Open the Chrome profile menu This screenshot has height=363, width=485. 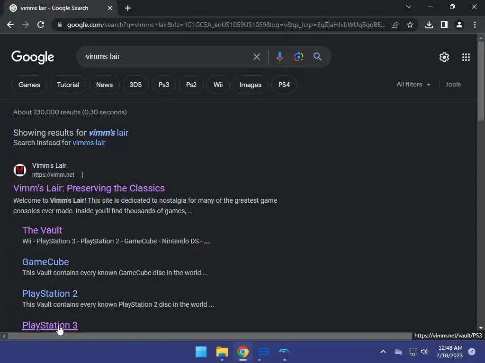tap(459, 25)
